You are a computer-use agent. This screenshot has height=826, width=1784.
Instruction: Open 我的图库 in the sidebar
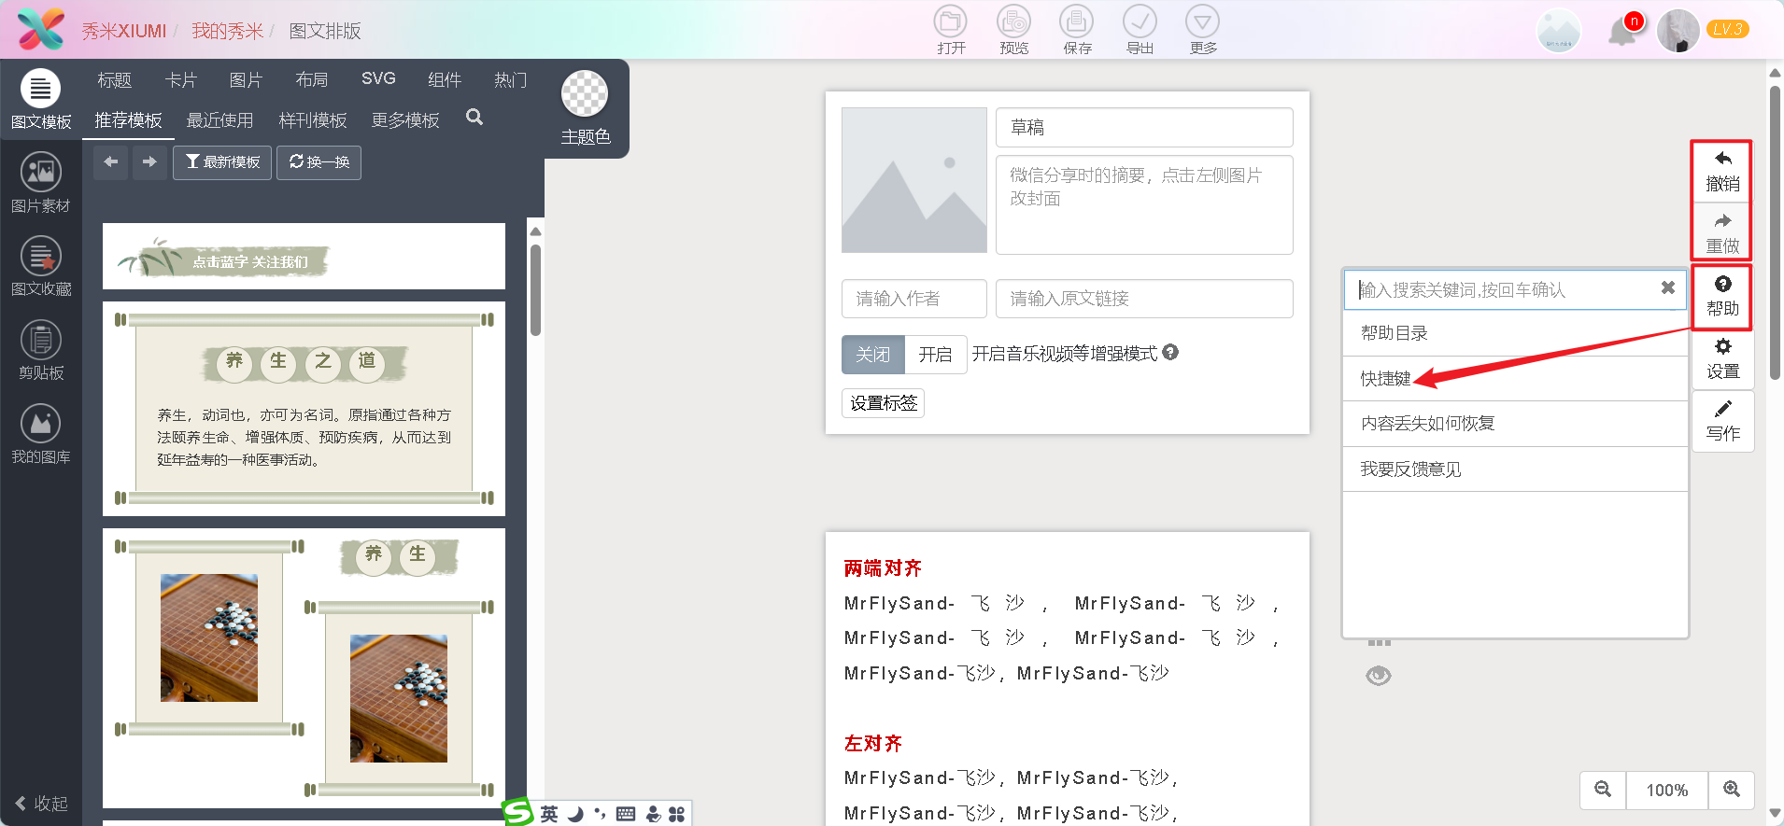40,434
